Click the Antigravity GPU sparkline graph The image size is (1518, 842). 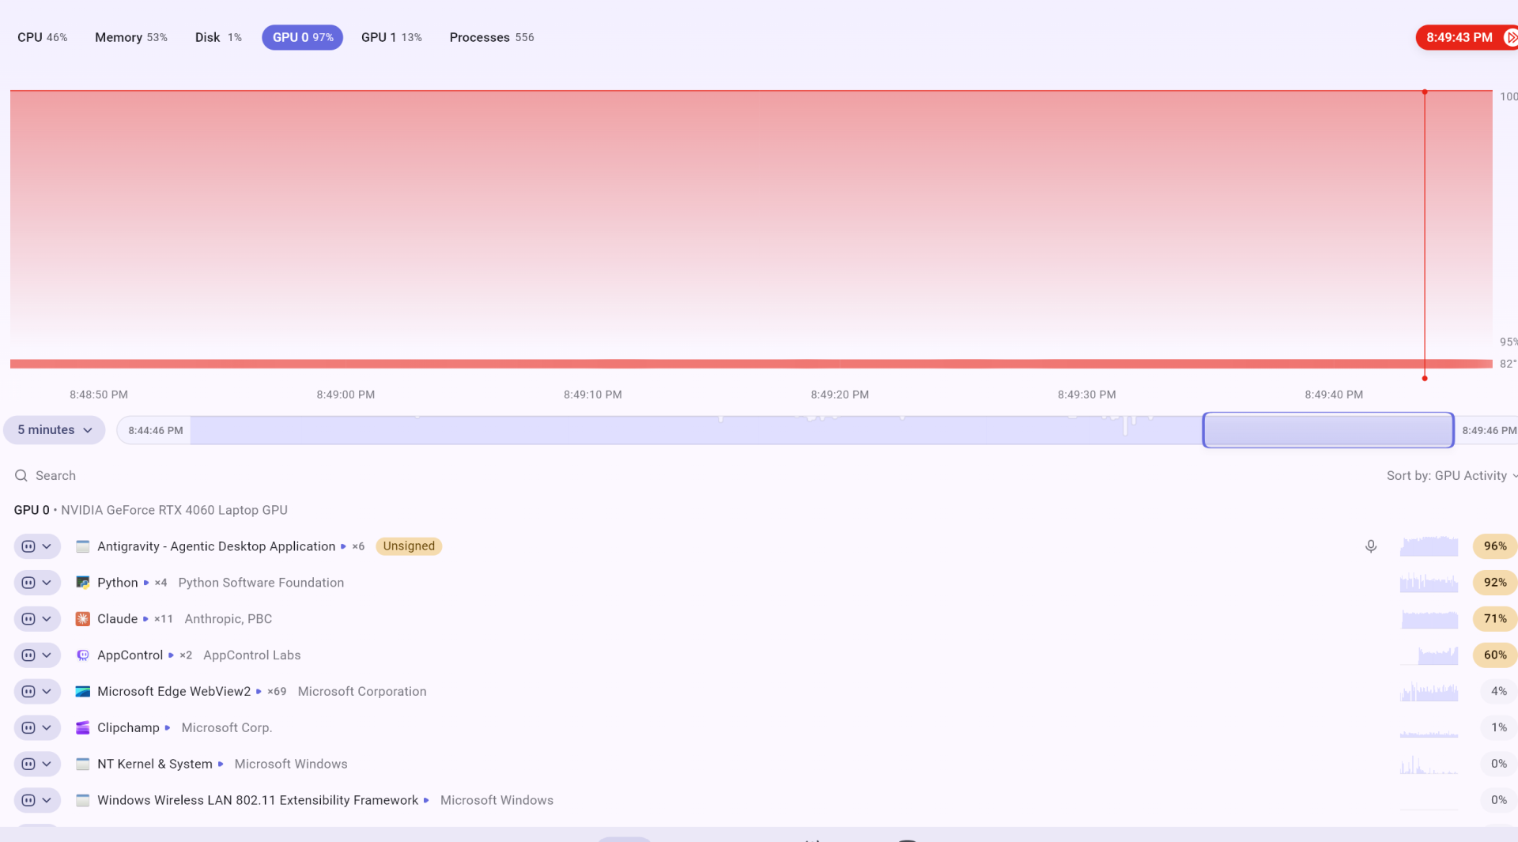(1429, 546)
